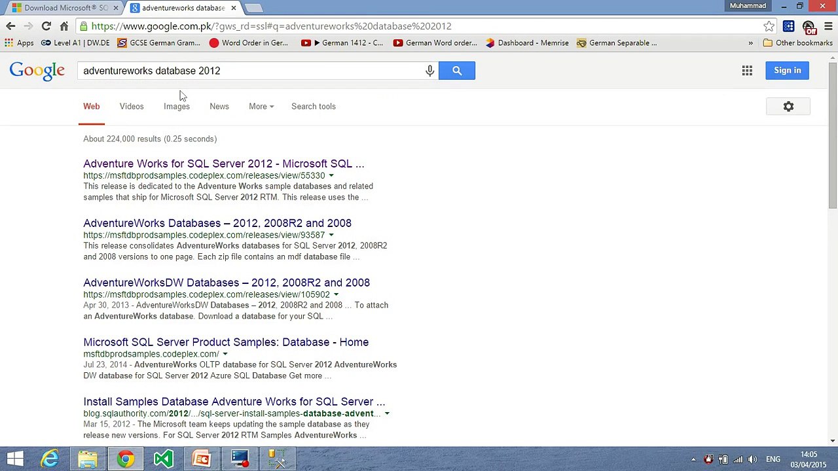Open the Muhammad profile button
Image resolution: width=838 pixels, height=471 pixels.
click(x=748, y=6)
